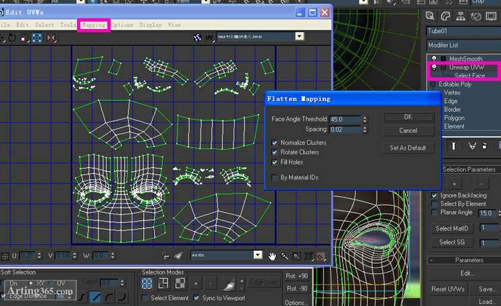Uncheck Rotate Clusters
Viewport: 501px width, 306px height.
tap(274, 152)
